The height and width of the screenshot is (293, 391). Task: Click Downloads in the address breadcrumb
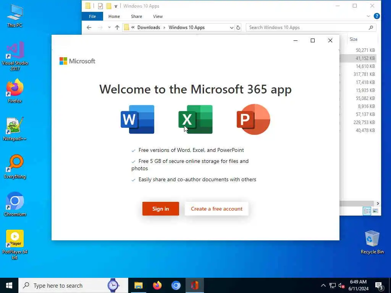pos(149,27)
